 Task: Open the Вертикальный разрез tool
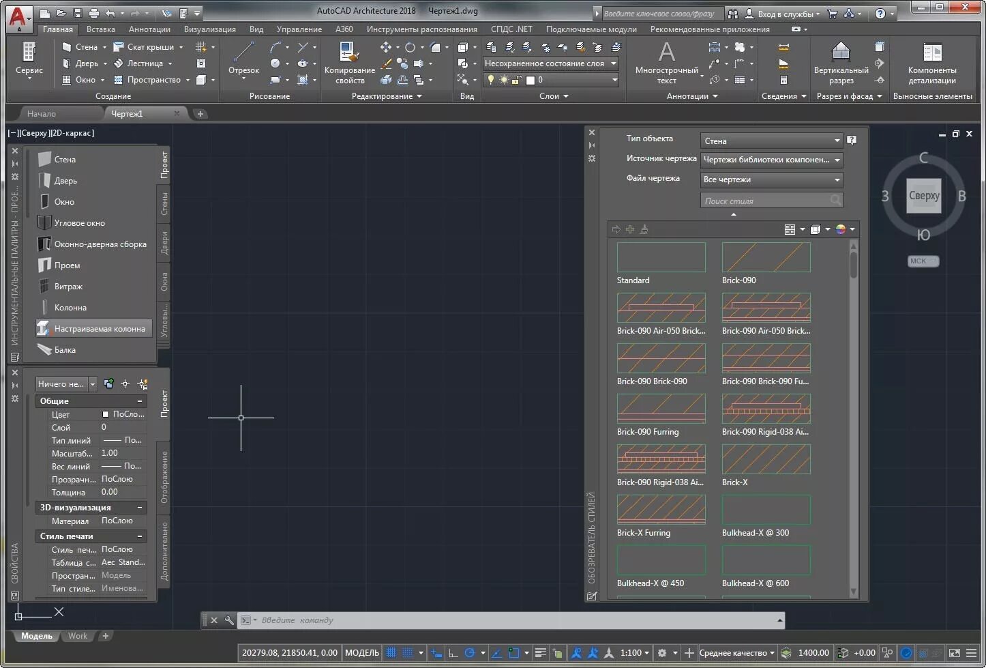click(841, 62)
